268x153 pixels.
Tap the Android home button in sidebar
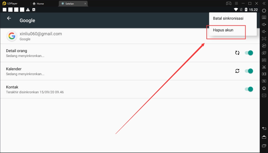264,137
